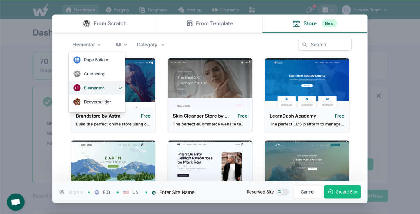Click the Gutenberg icon in dropdown

[77, 74]
